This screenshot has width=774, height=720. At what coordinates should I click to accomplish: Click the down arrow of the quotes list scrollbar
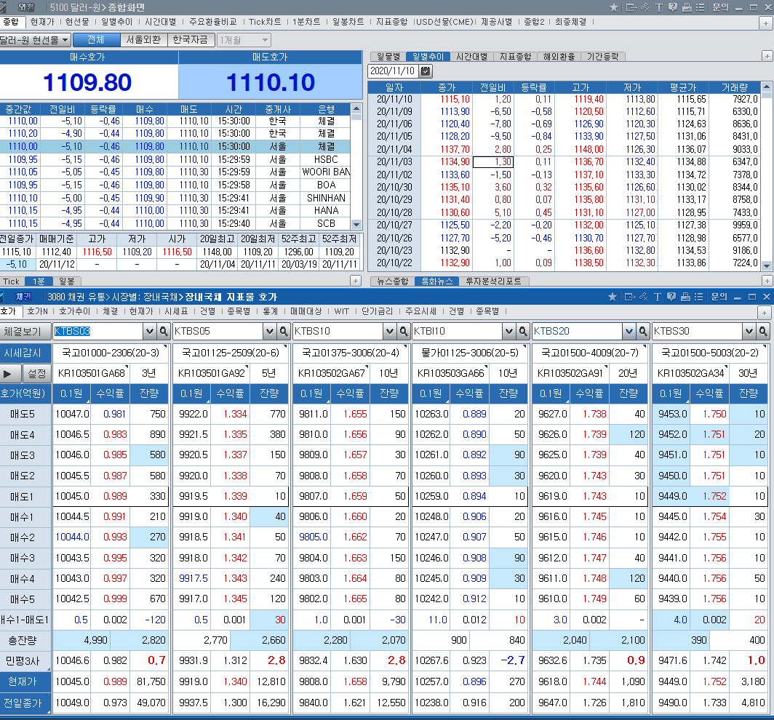click(356, 225)
